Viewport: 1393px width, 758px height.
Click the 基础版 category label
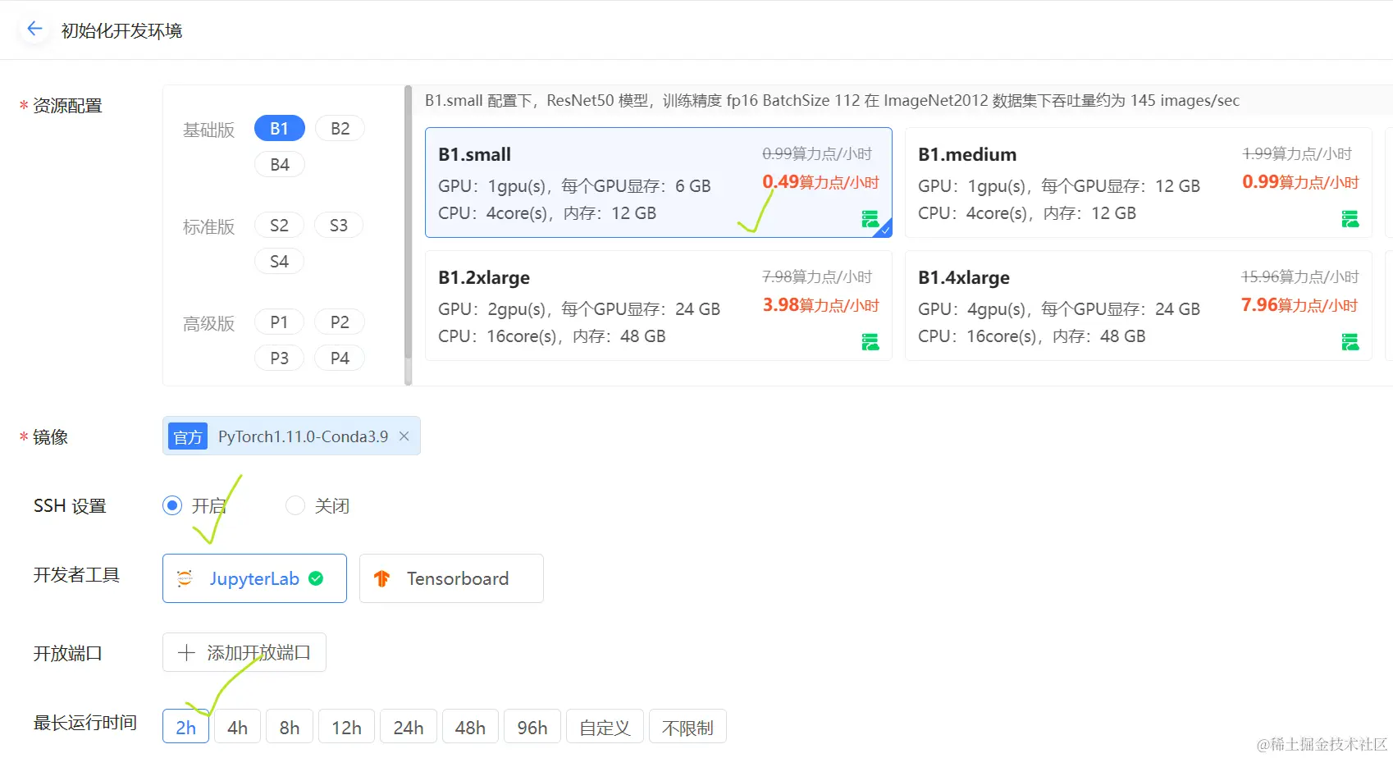[208, 130]
